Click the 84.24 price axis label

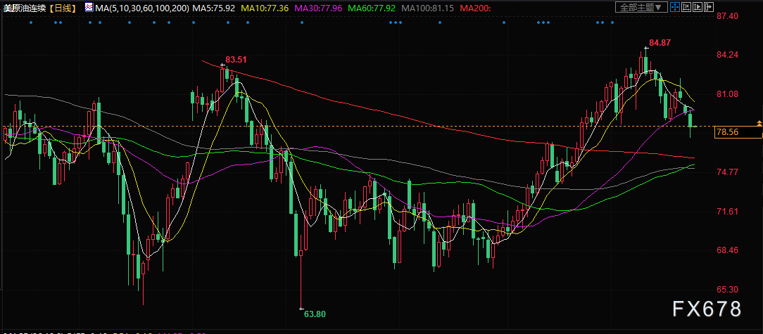[728, 55]
